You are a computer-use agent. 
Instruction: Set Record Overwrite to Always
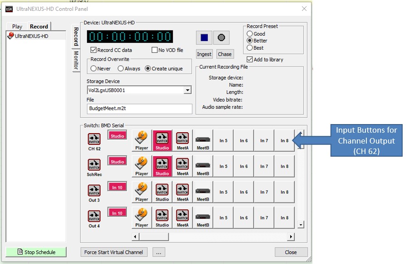(x=121, y=69)
